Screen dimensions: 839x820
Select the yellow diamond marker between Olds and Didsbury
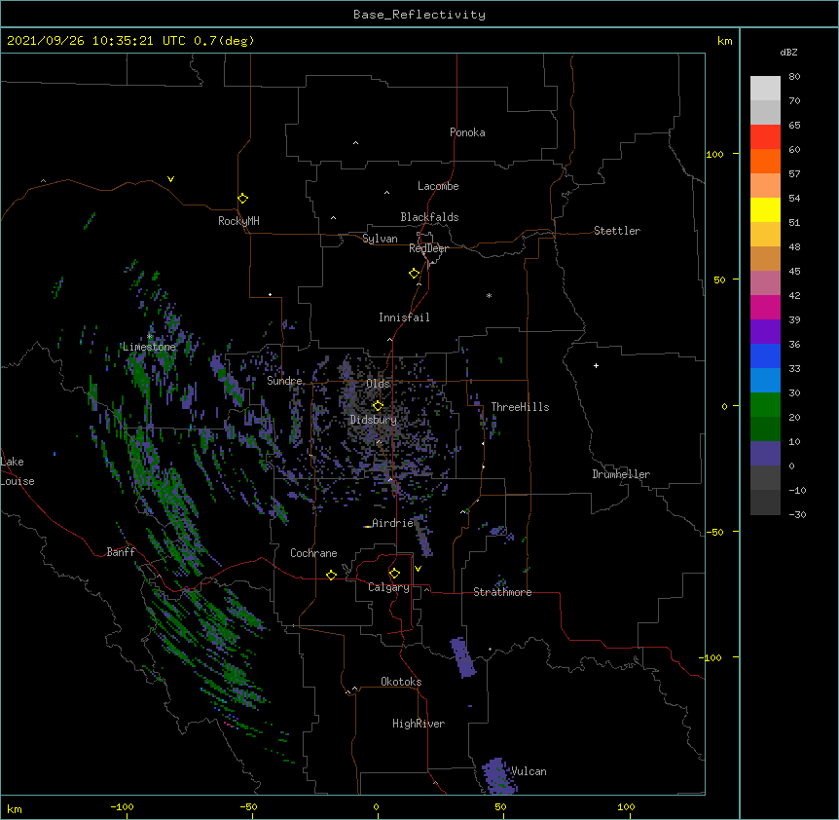tap(378, 405)
